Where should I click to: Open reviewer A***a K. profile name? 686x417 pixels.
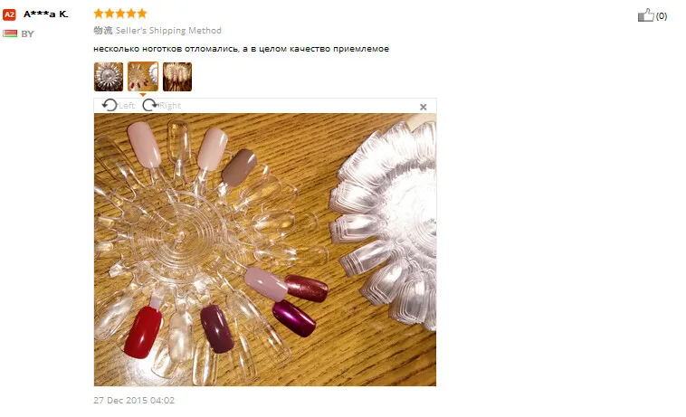[46, 14]
